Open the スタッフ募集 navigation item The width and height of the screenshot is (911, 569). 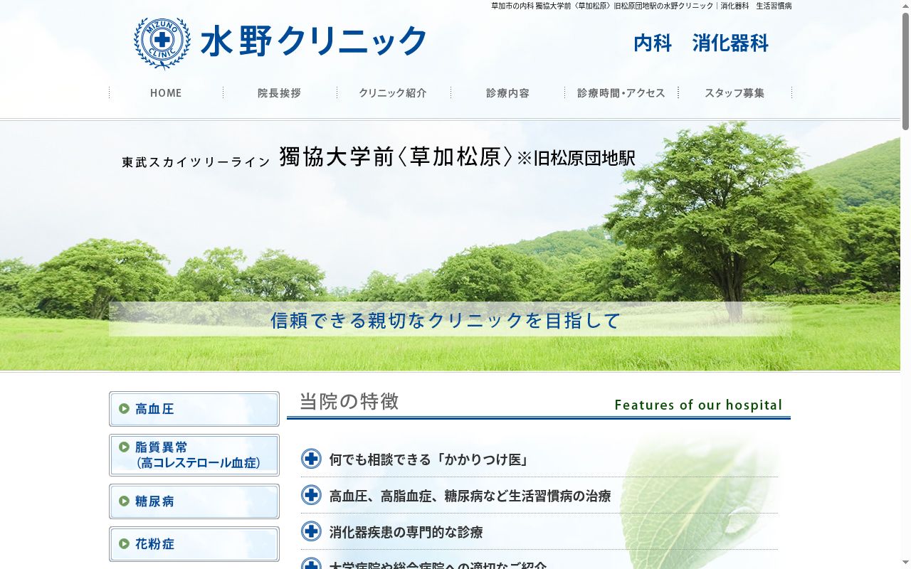click(735, 93)
